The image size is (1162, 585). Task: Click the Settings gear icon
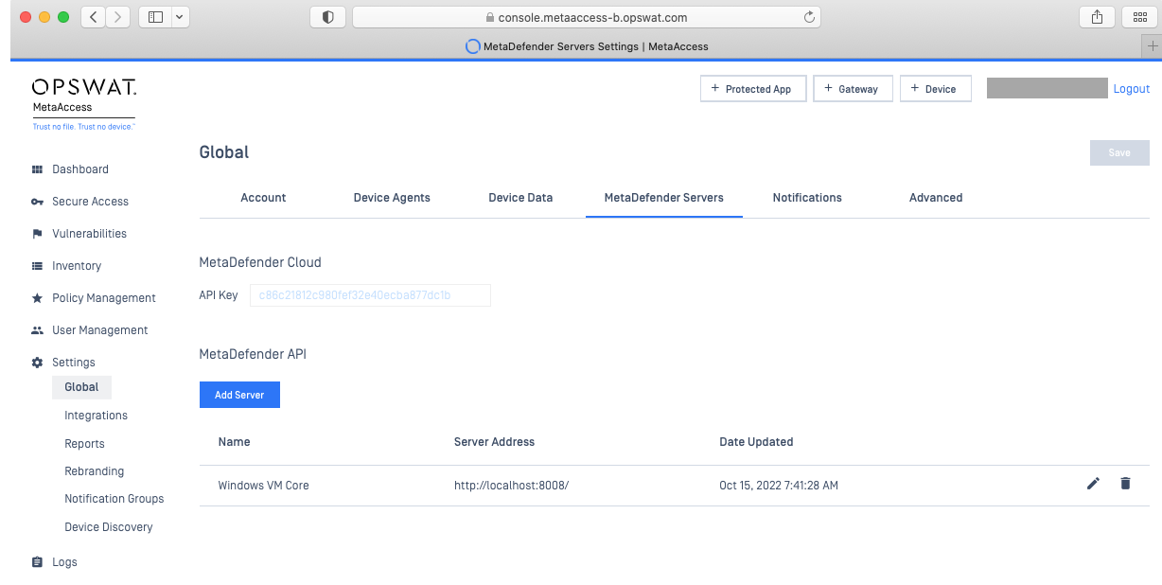pos(38,363)
